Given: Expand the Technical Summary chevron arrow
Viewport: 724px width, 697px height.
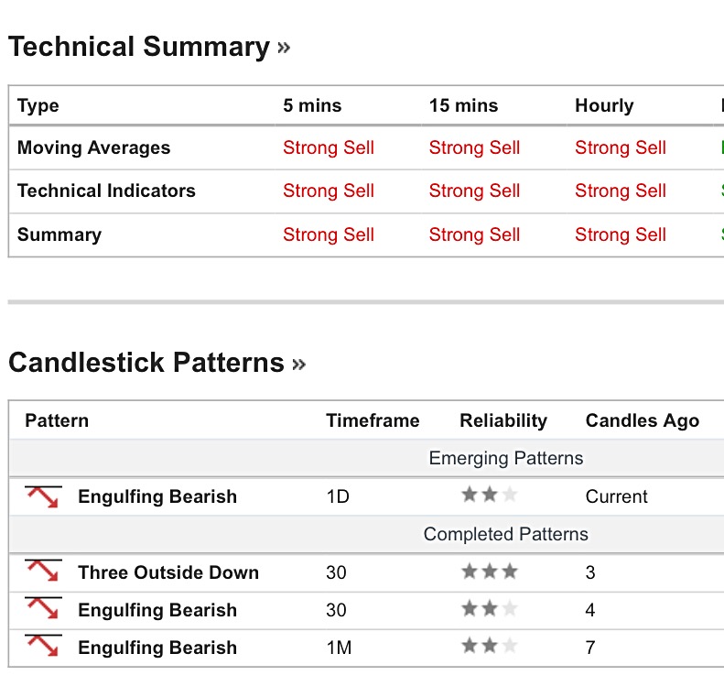Looking at the screenshot, I should (x=284, y=48).
